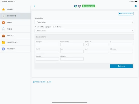Click the Mobile smartfolders button
Image resolution: width=139 pixels, height=104 pixels.
(126, 14)
